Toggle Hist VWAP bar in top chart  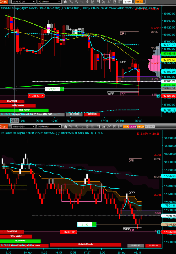click(x=24, y=110)
